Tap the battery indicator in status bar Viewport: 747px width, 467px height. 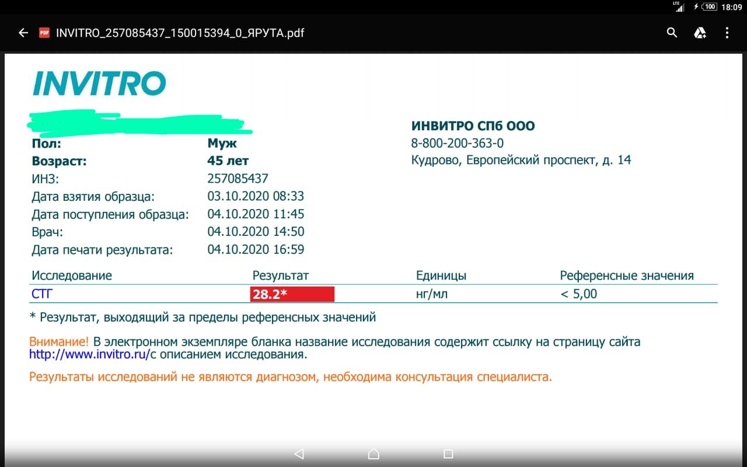point(708,6)
